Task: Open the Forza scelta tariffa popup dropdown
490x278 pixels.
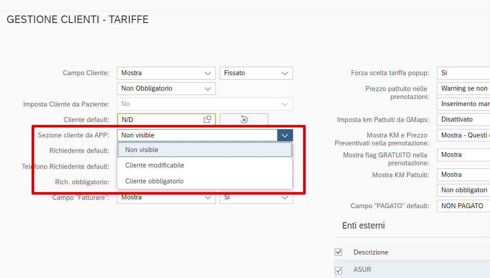Action: click(x=463, y=73)
